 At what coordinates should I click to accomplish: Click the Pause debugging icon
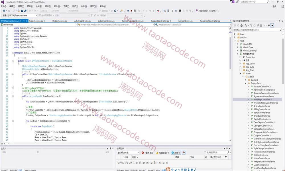(128, 11)
